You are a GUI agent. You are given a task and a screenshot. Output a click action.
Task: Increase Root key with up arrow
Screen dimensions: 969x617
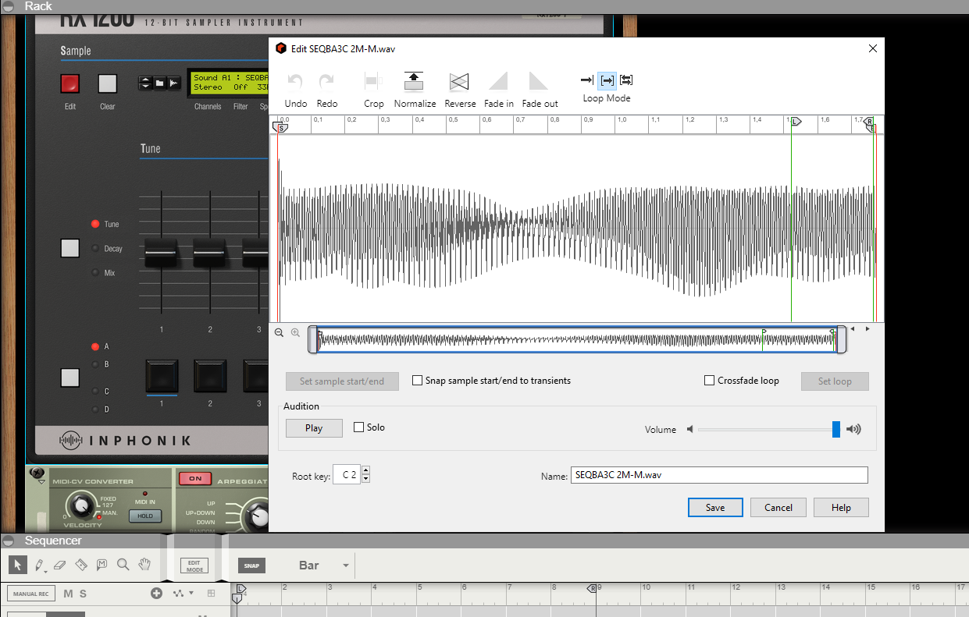365,471
